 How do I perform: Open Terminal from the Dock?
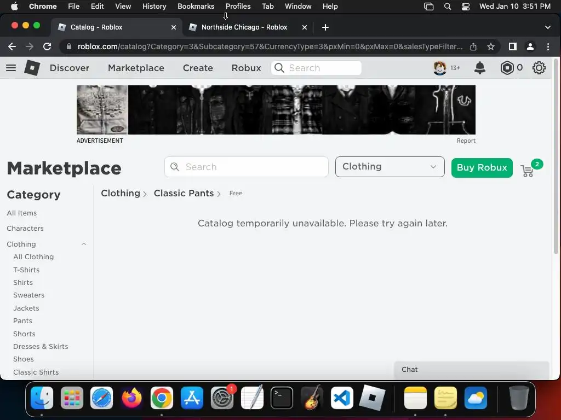pos(282,398)
